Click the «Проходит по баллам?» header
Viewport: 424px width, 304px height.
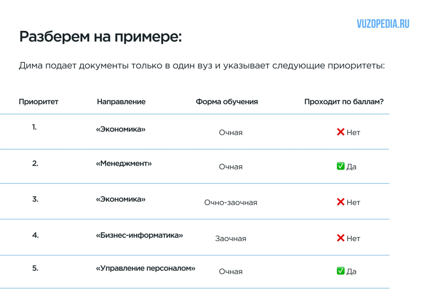[344, 102]
